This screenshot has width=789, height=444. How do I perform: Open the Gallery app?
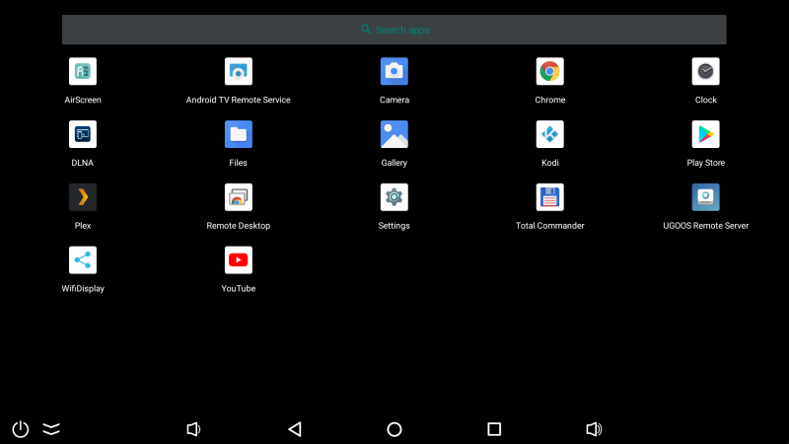(x=394, y=134)
